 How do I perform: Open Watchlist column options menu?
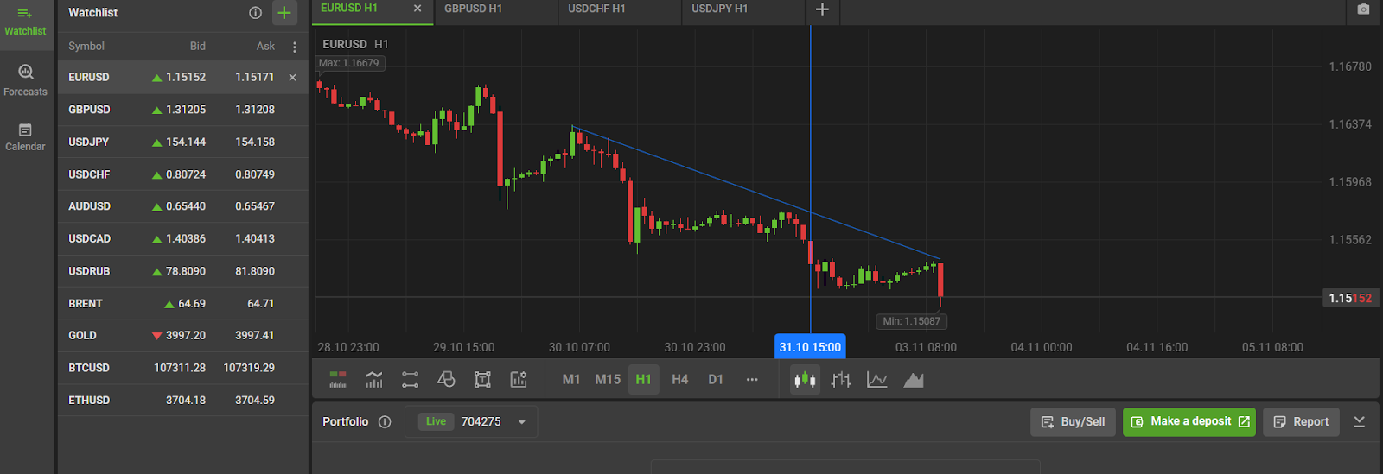(x=295, y=47)
